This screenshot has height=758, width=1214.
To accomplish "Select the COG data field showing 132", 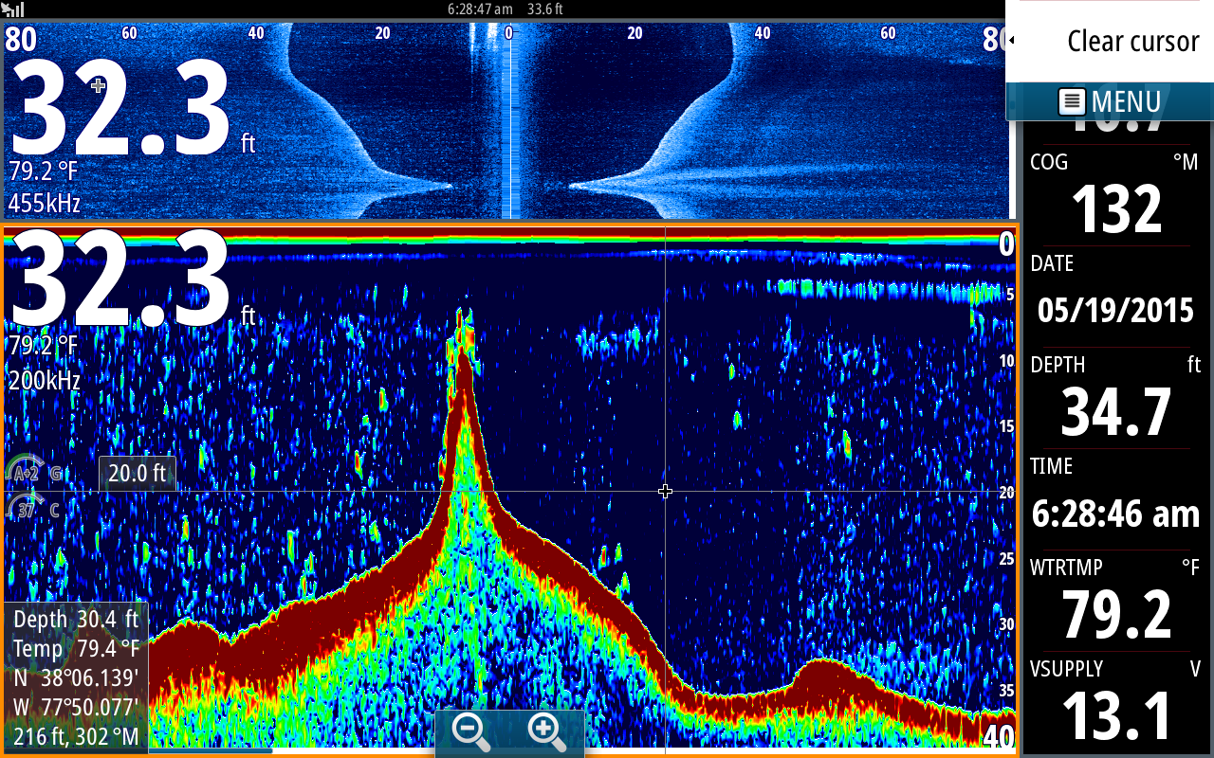I will [x=1115, y=189].
